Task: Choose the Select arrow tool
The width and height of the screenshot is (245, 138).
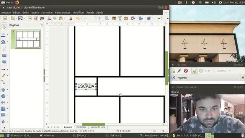Action: tap(4, 27)
